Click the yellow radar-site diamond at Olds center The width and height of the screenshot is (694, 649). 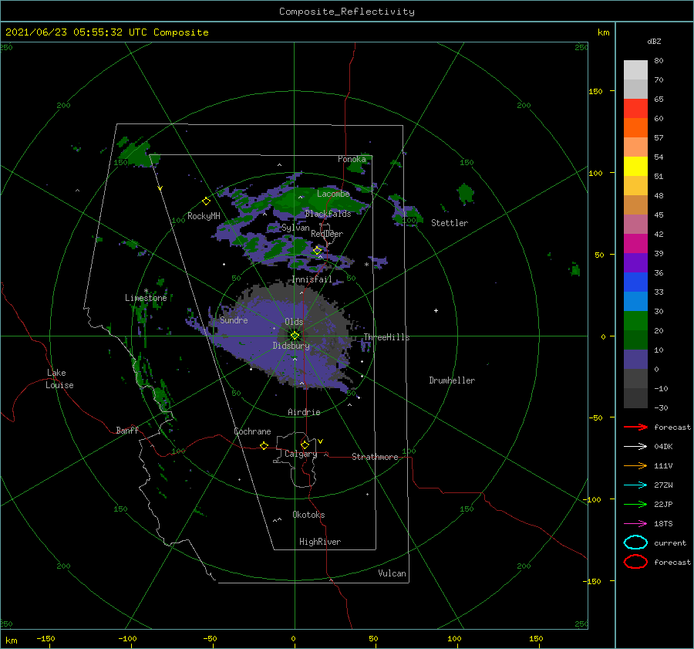[295, 336]
